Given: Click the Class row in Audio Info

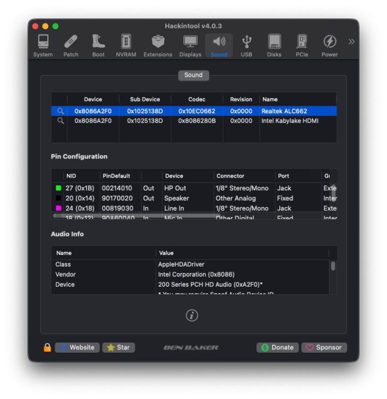Looking at the screenshot, I should [x=190, y=264].
